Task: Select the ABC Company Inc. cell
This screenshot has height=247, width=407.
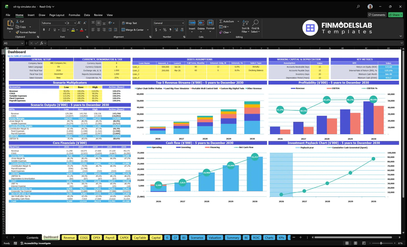Action: [x=58, y=63]
